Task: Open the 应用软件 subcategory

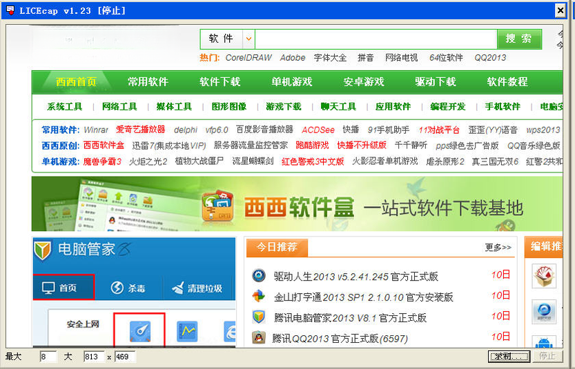Action: click(393, 107)
